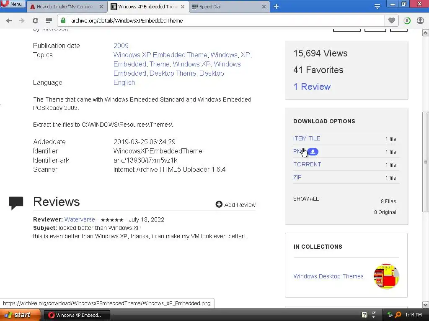Bookmark page with heart icon
The image size is (429, 321).
[x=392, y=20]
